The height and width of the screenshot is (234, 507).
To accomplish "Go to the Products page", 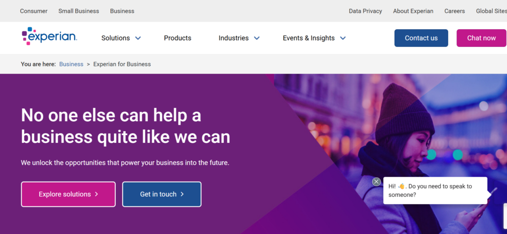I will coord(178,38).
